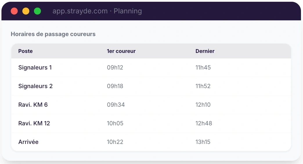303x164 pixels.
Task: Click the red close window button
Action: (x=14, y=11)
